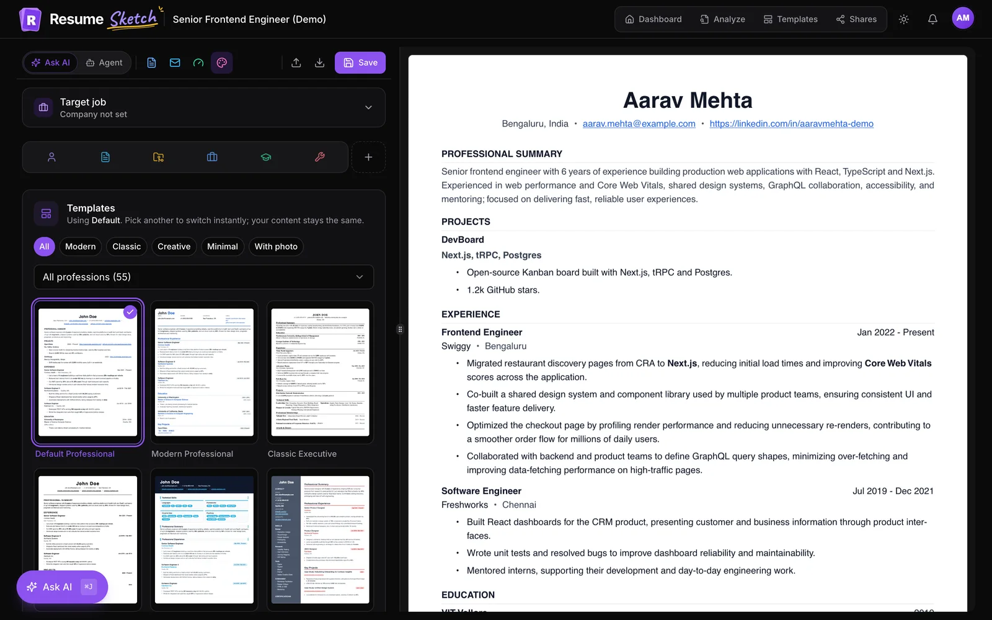Viewport: 992px width, 620px height.
Task: Filter templates by Creative
Action: click(x=174, y=247)
